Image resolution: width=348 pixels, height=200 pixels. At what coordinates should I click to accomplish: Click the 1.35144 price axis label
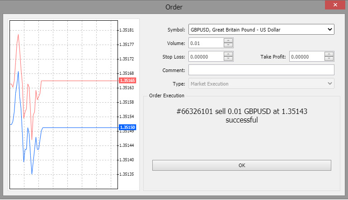click(x=127, y=145)
